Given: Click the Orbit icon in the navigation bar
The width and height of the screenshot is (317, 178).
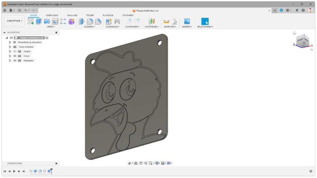Looking at the screenshot, I should 130,163.
